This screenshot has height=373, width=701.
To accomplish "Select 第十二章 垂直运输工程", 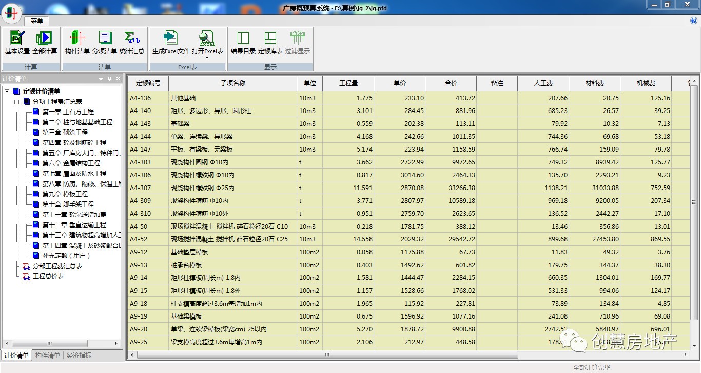I will [x=74, y=225].
